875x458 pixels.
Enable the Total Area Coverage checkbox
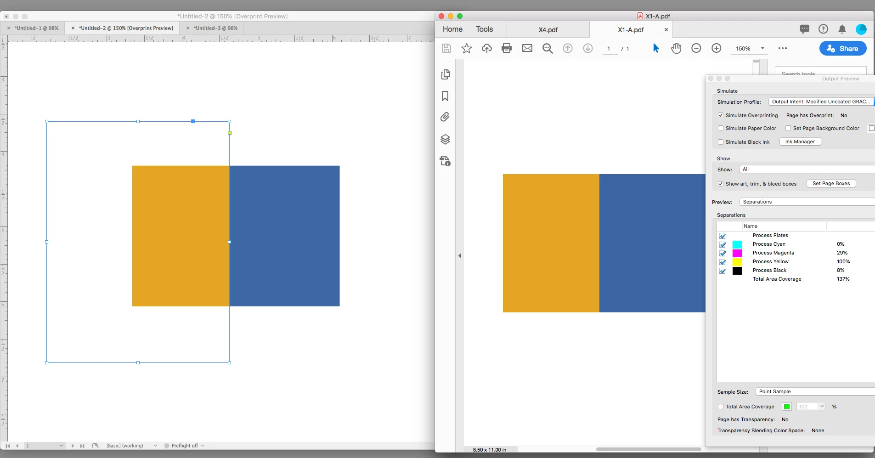tap(721, 407)
